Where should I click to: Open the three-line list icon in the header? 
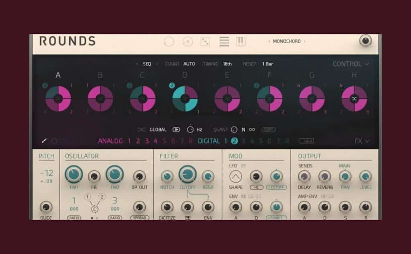pos(224,41)
